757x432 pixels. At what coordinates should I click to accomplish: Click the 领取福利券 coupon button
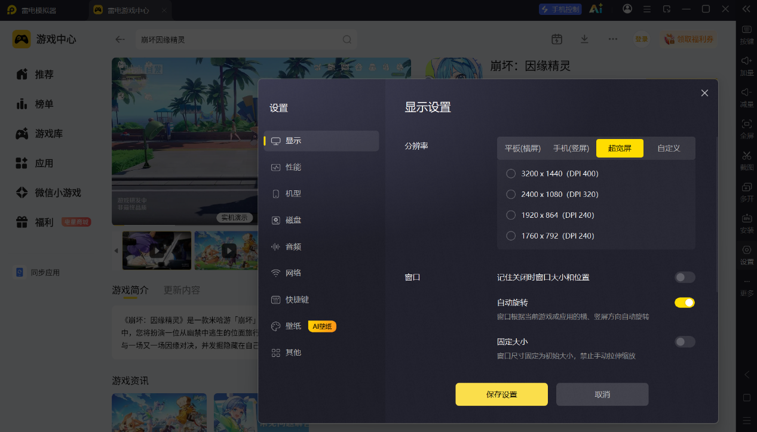click(x=689, y=39)
